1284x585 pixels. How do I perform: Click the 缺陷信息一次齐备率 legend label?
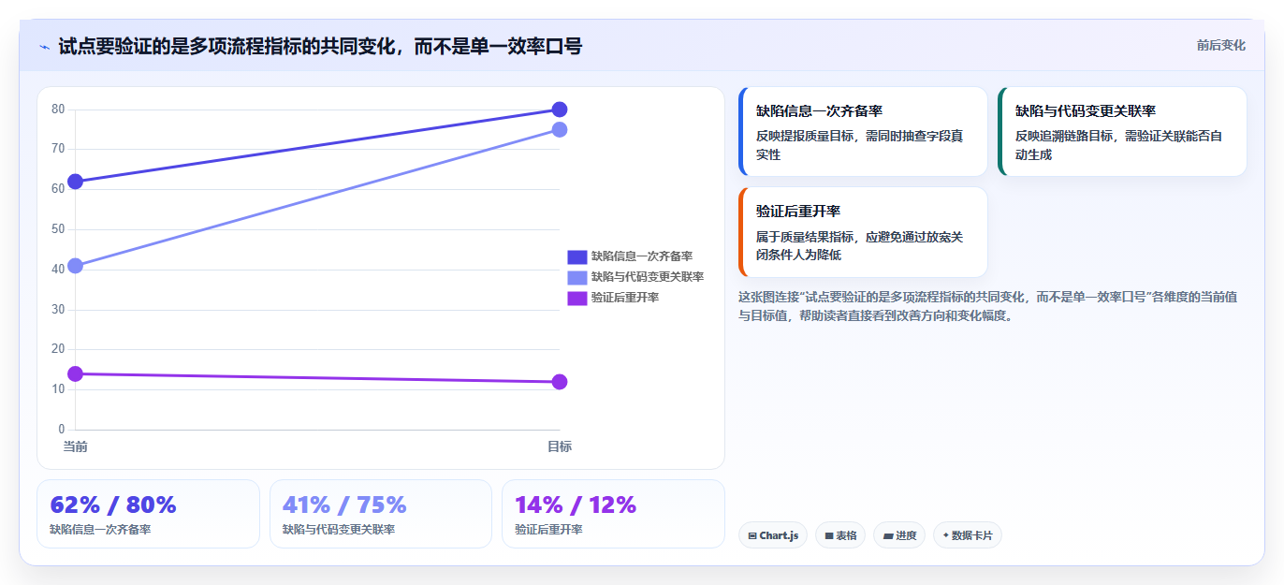click(642, 257)
